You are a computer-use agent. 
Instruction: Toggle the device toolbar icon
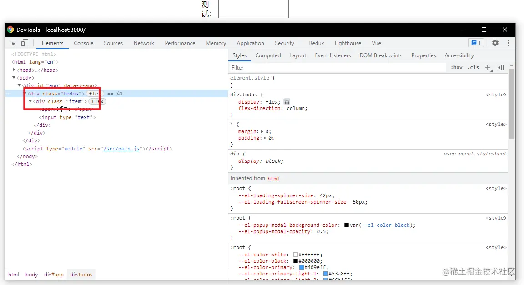coord(24,43)
